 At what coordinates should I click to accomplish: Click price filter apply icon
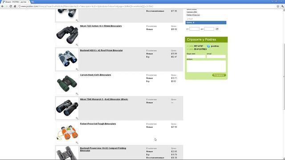pos(217,28)
